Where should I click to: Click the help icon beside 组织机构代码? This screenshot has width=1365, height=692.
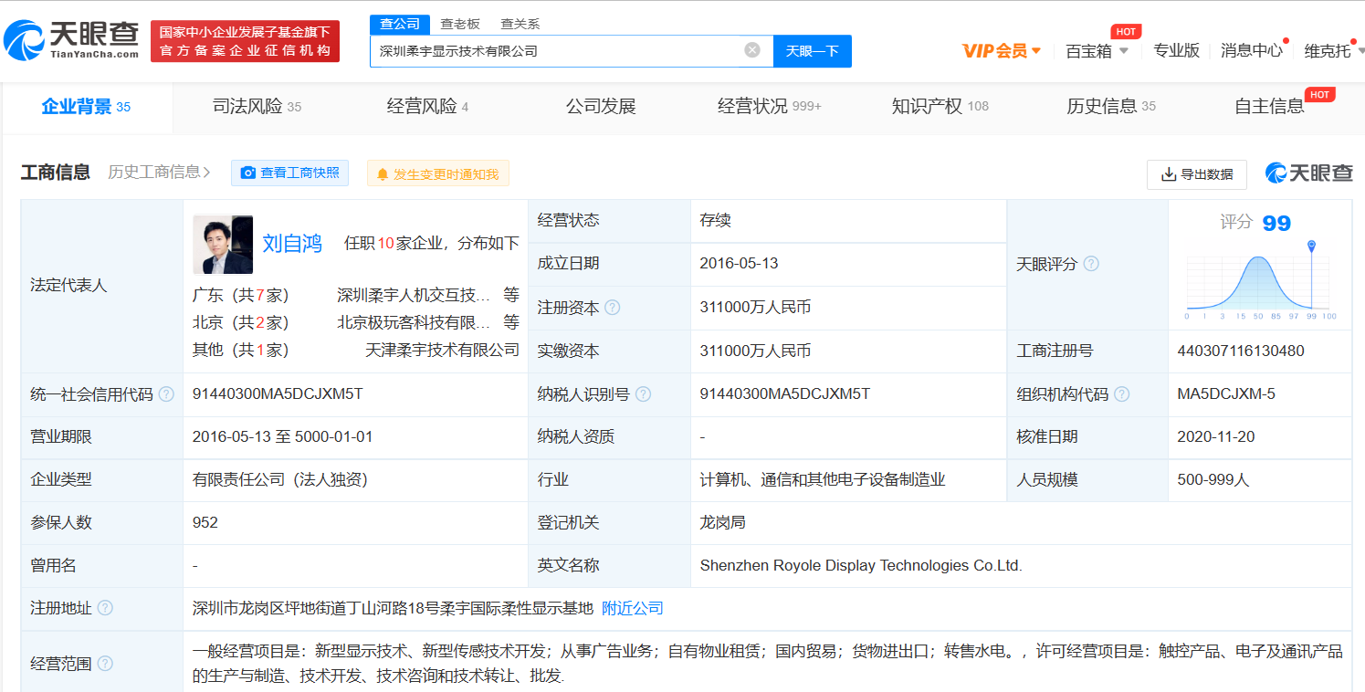(x=1121, y=394)
